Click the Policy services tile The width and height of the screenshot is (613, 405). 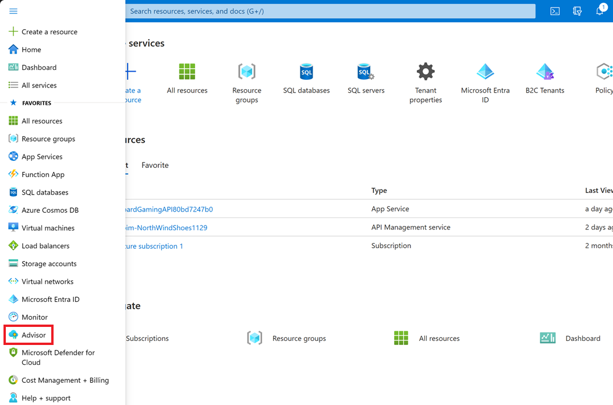(604, 79)
